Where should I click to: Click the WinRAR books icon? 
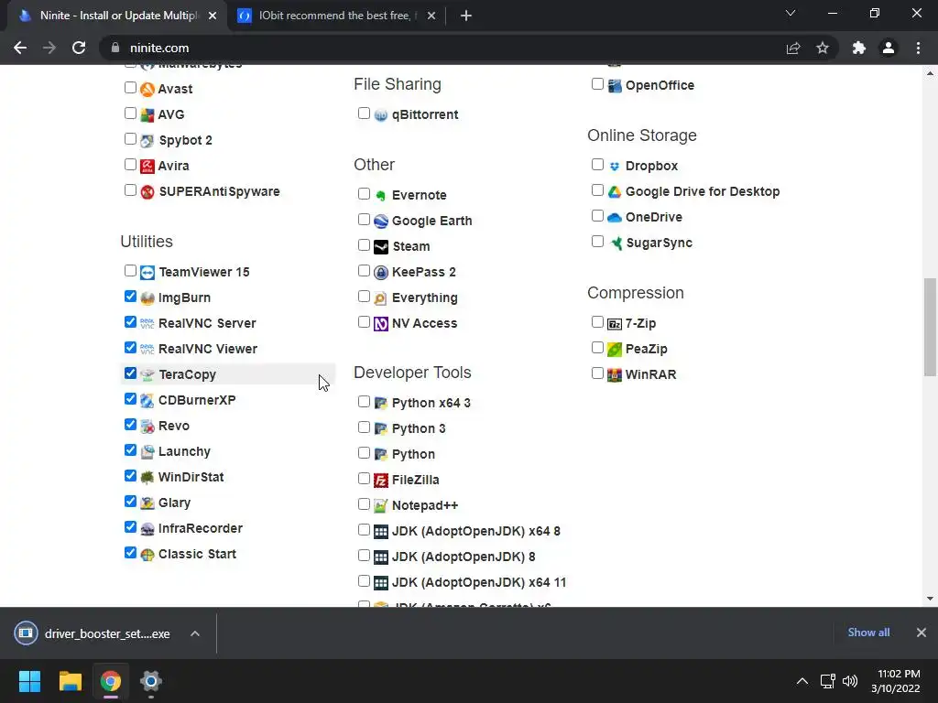[615, 374]
